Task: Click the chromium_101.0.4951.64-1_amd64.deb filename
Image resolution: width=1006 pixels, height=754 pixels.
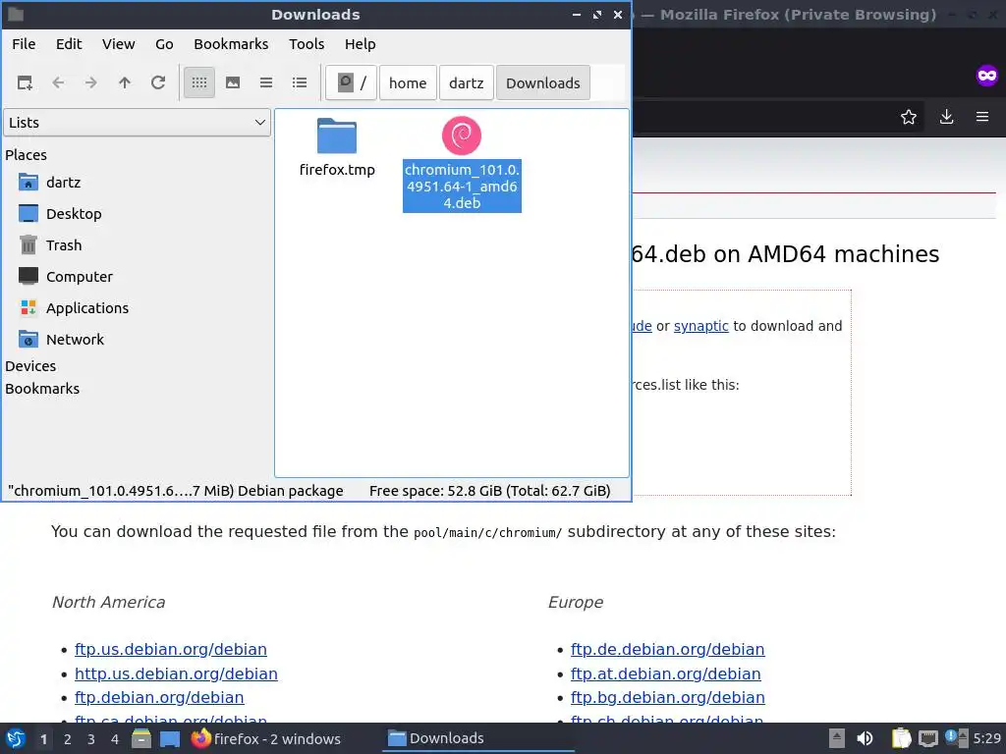Action: 462,186
